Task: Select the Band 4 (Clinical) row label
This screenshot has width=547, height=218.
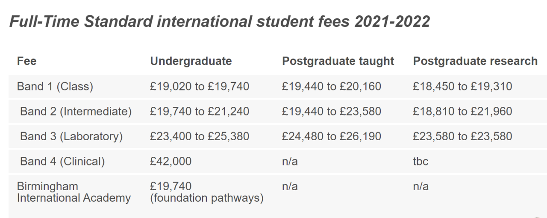Action: (62, 161)
